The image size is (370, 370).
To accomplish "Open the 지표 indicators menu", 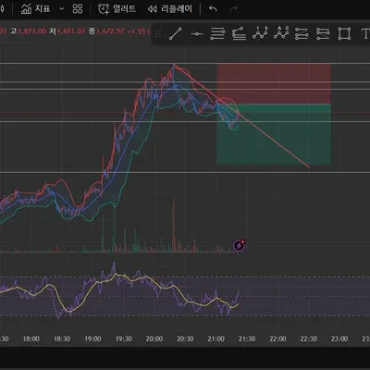I will tap(35, 8).
